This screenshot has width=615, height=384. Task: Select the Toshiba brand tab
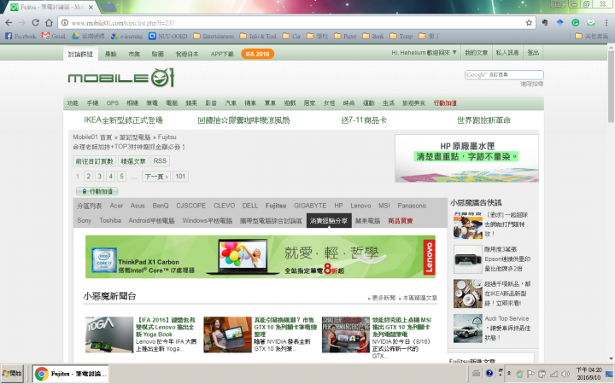click(110, 221)
